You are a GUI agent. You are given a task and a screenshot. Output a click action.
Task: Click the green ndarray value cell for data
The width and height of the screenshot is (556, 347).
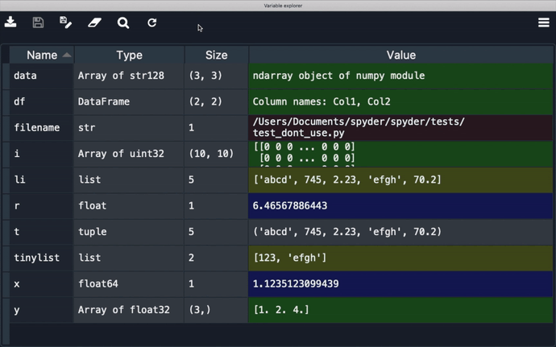(x=400, y=76)
